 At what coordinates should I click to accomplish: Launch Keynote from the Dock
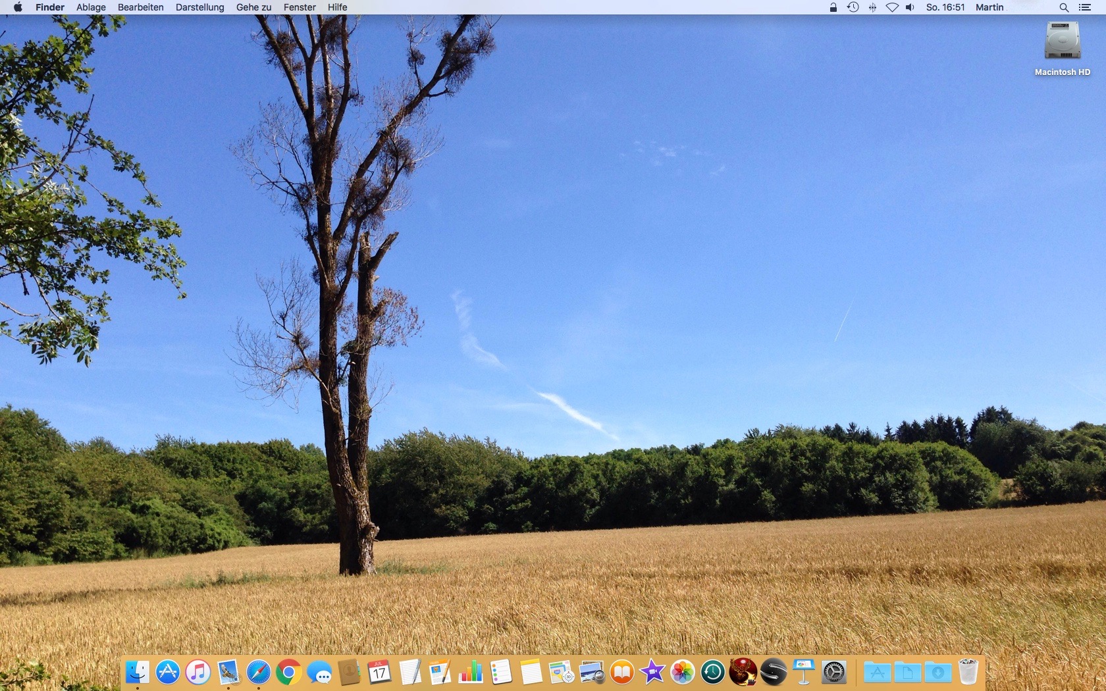pyautogui.click(x=804, y=672)
